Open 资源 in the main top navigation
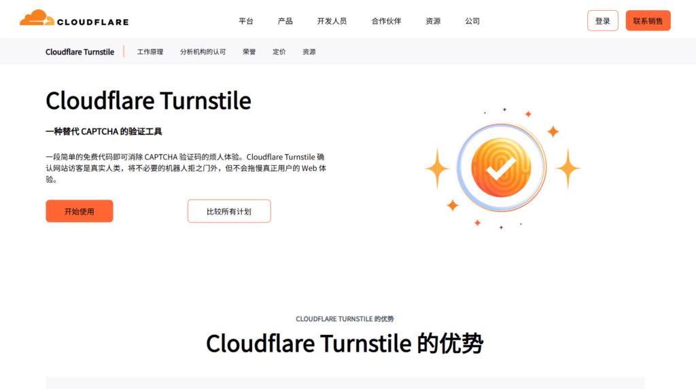696x389 pixels. [x=433, y=21]
